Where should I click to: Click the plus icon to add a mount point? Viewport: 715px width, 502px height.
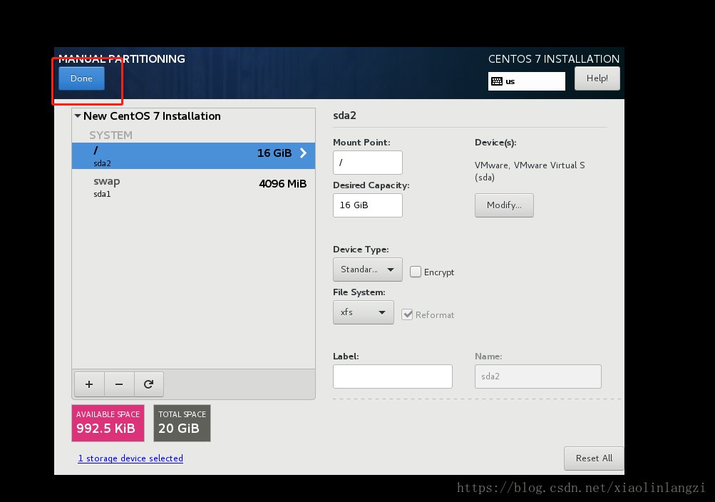click(88, 384)
